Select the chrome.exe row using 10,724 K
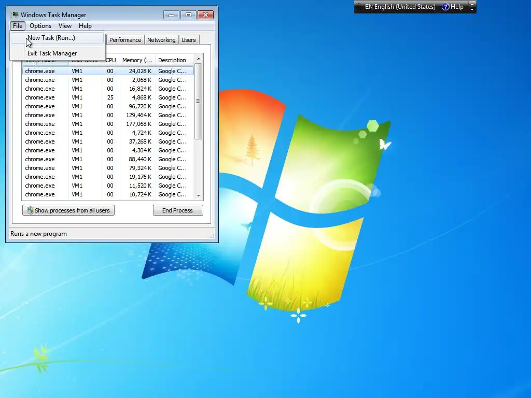The width and height of the screenshot is (531, 398). 108,194
